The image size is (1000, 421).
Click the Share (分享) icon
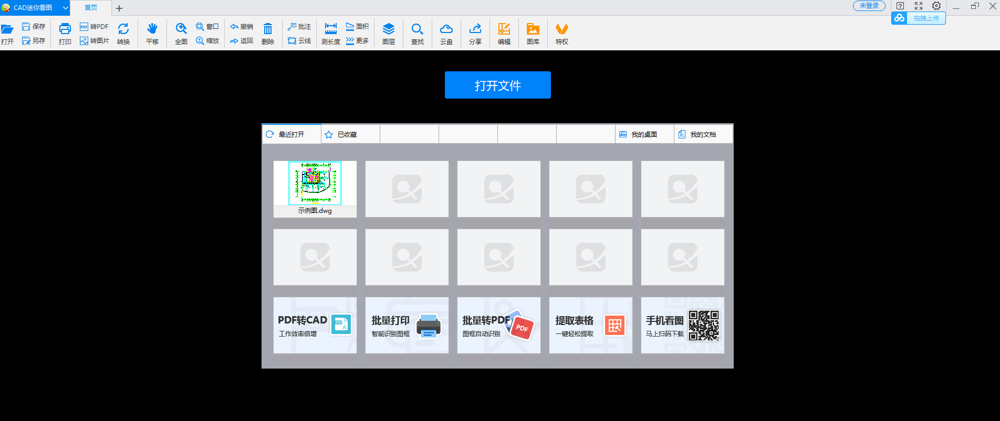click(x=475, y=29)
